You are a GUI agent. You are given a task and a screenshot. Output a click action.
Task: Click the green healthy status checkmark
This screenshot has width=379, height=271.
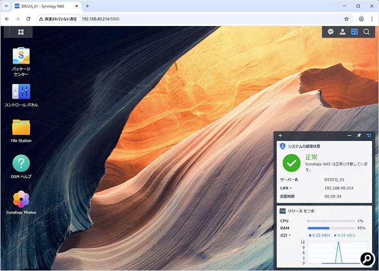[291, 163]
